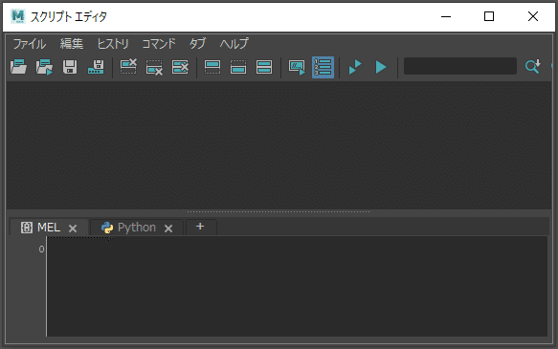Minimize the スクリプト エディタ window
The height and width of the screenshot is (349, 558).
click(446, 16)
